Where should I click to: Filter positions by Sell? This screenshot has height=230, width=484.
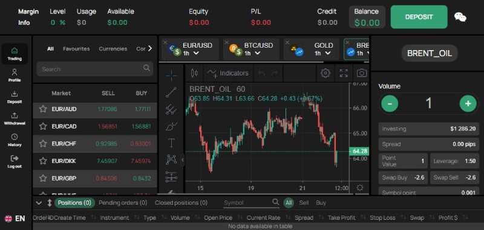[x=304, y=203]
